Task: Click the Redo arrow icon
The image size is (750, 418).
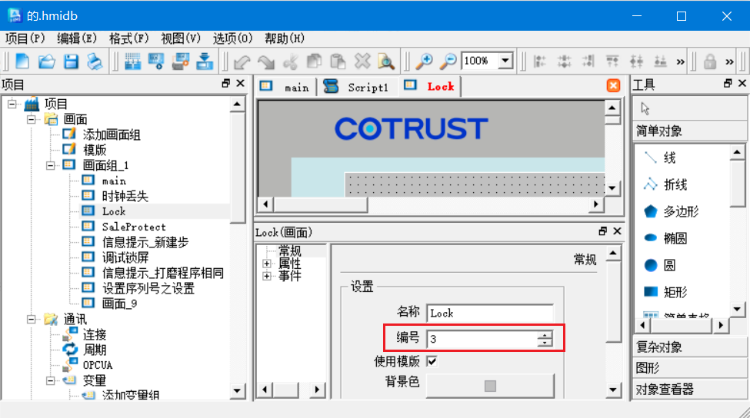Action: (x=266, y=61)
